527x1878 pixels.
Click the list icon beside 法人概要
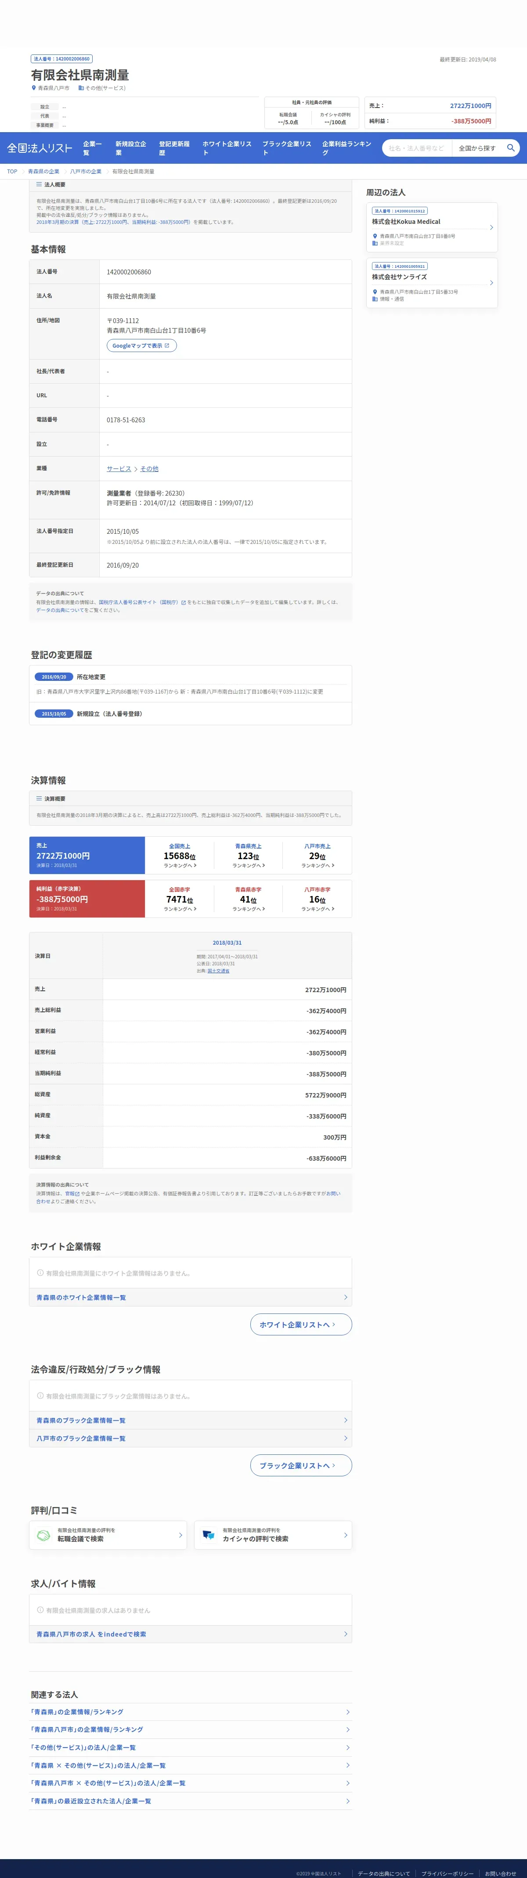tap(40, 184)
